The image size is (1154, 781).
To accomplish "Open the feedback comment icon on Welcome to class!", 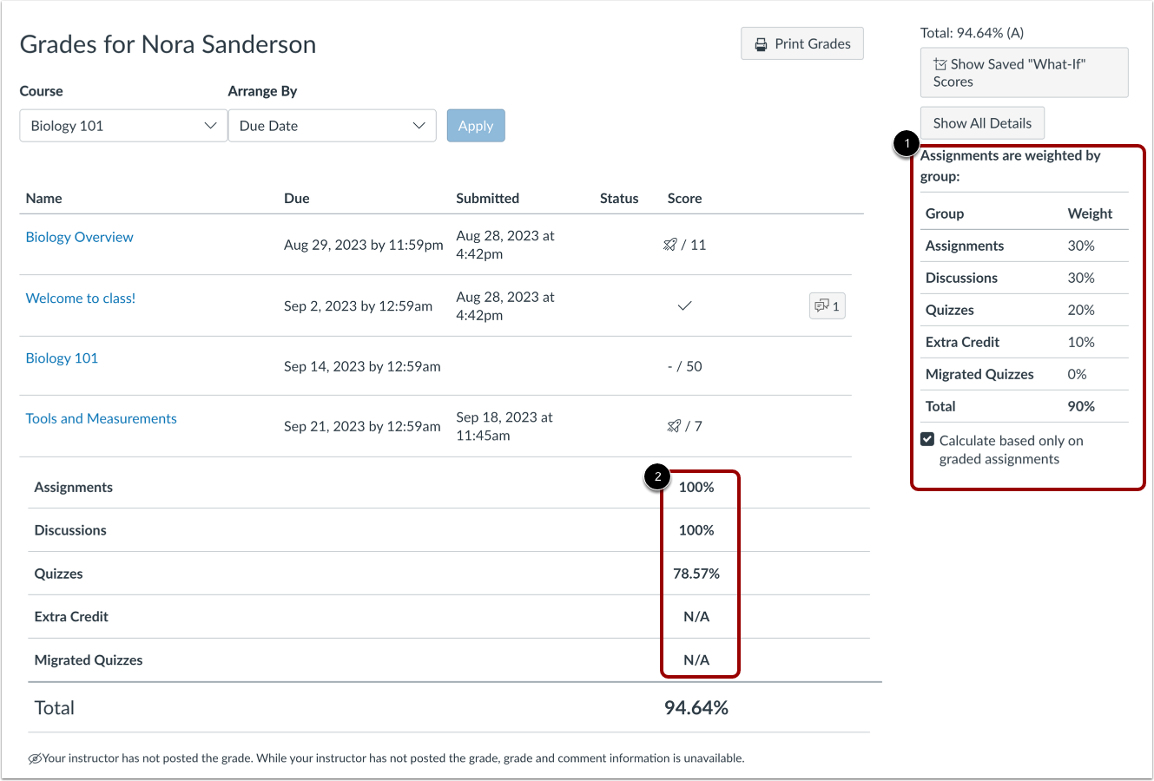I will 826,305.
